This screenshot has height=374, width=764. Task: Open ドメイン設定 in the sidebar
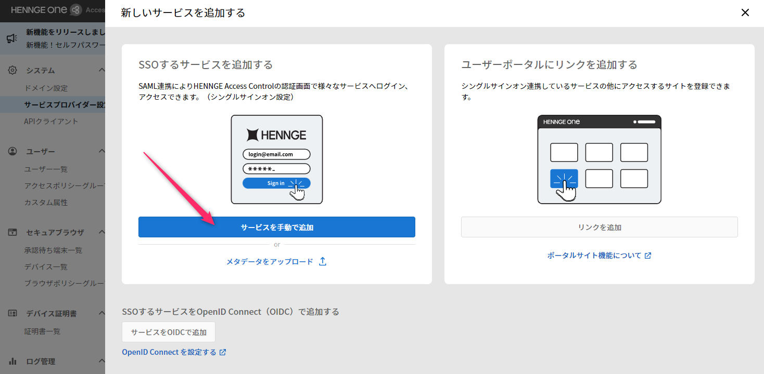tap(46, 88)
